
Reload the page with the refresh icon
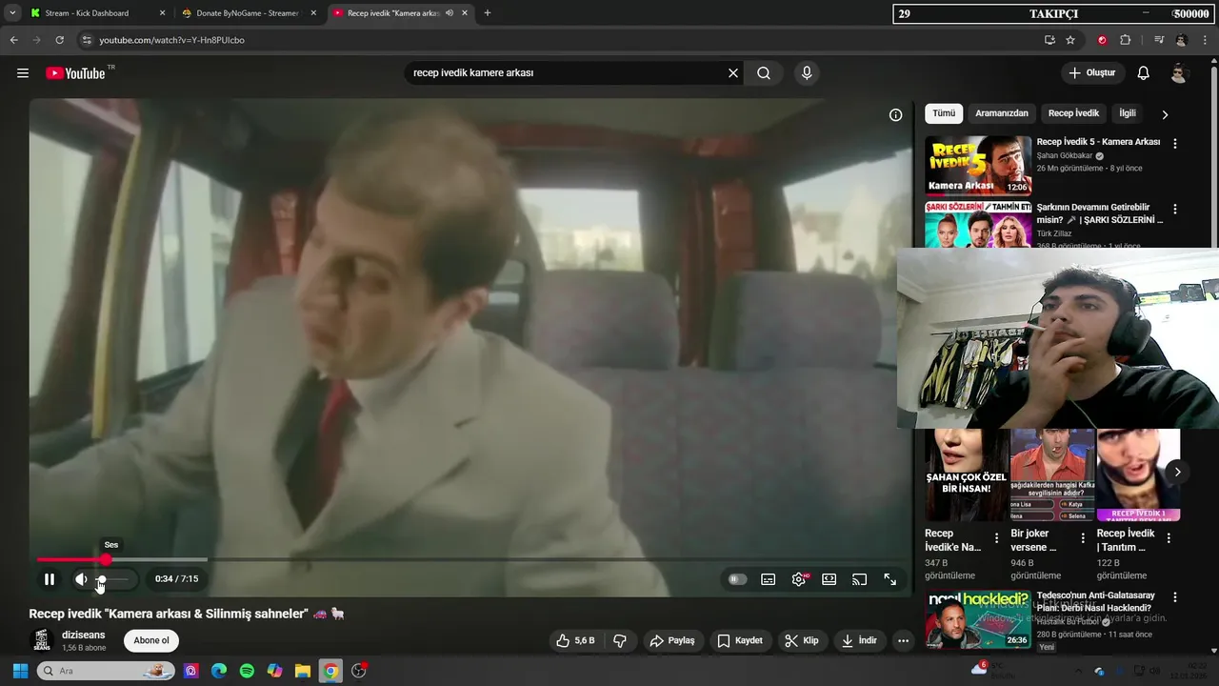tap(59, 40)
